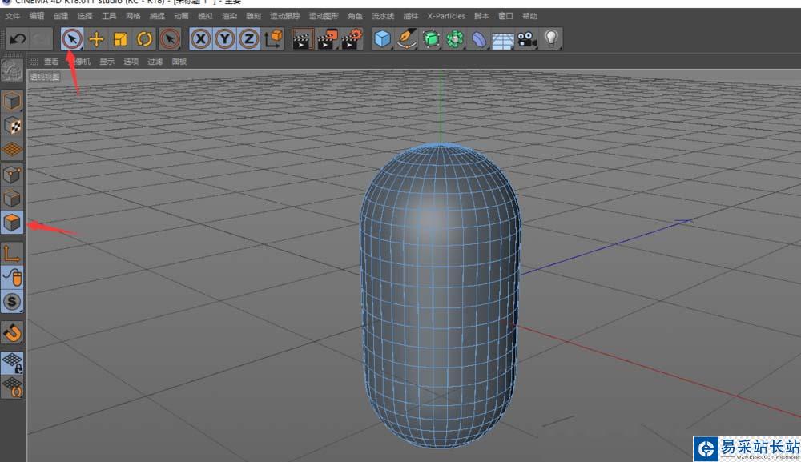This screenshot has width=801, height=462.
Task: Toggle the Y axis lock
Action: 225,38
